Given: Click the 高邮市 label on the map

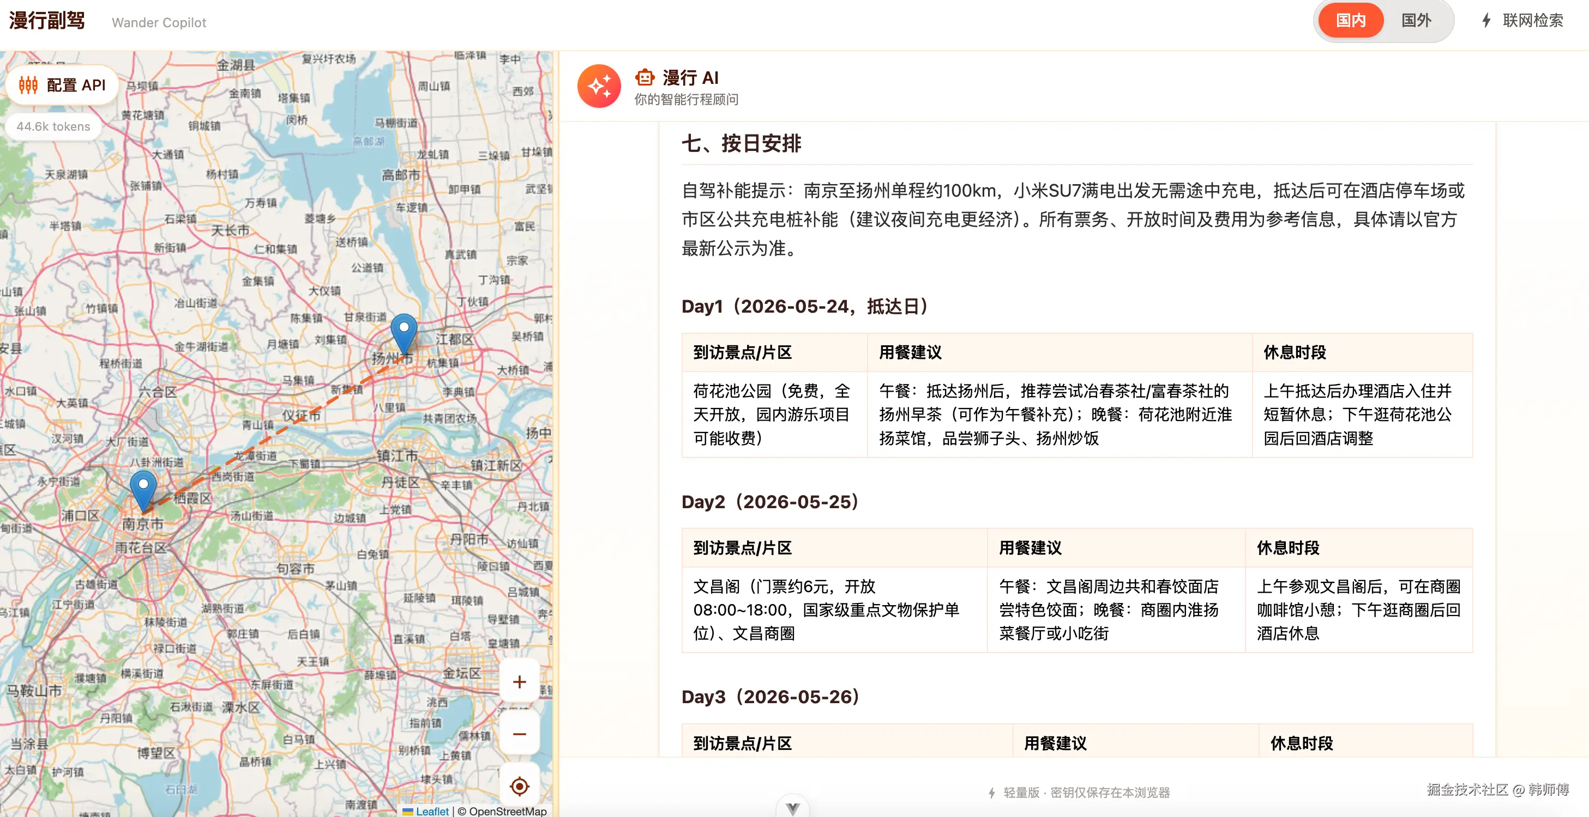Looking at the screenshot, I should point(400,175).
